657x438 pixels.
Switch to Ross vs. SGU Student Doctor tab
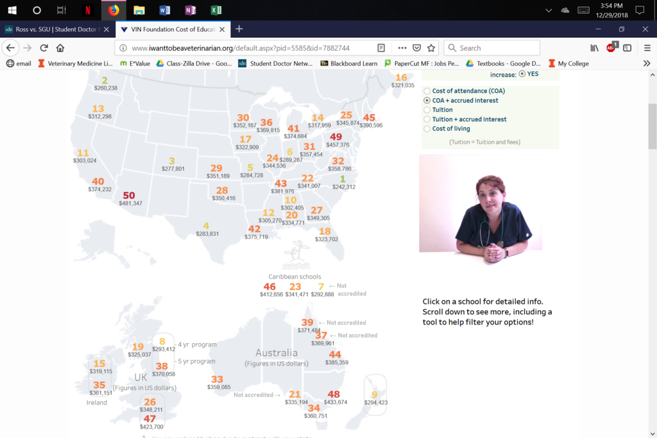[56, 29]
